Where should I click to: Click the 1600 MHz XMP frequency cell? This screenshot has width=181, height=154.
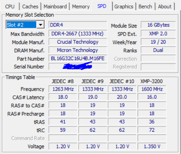(152, 89)
